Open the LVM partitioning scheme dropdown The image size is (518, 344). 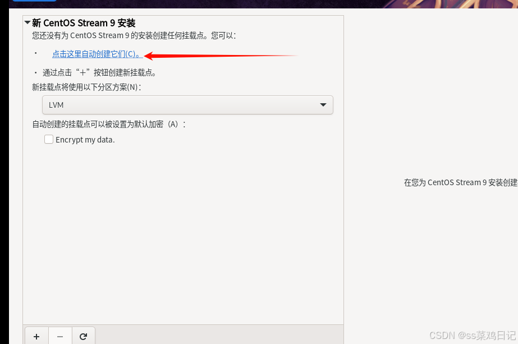click(x=187, y=105)
